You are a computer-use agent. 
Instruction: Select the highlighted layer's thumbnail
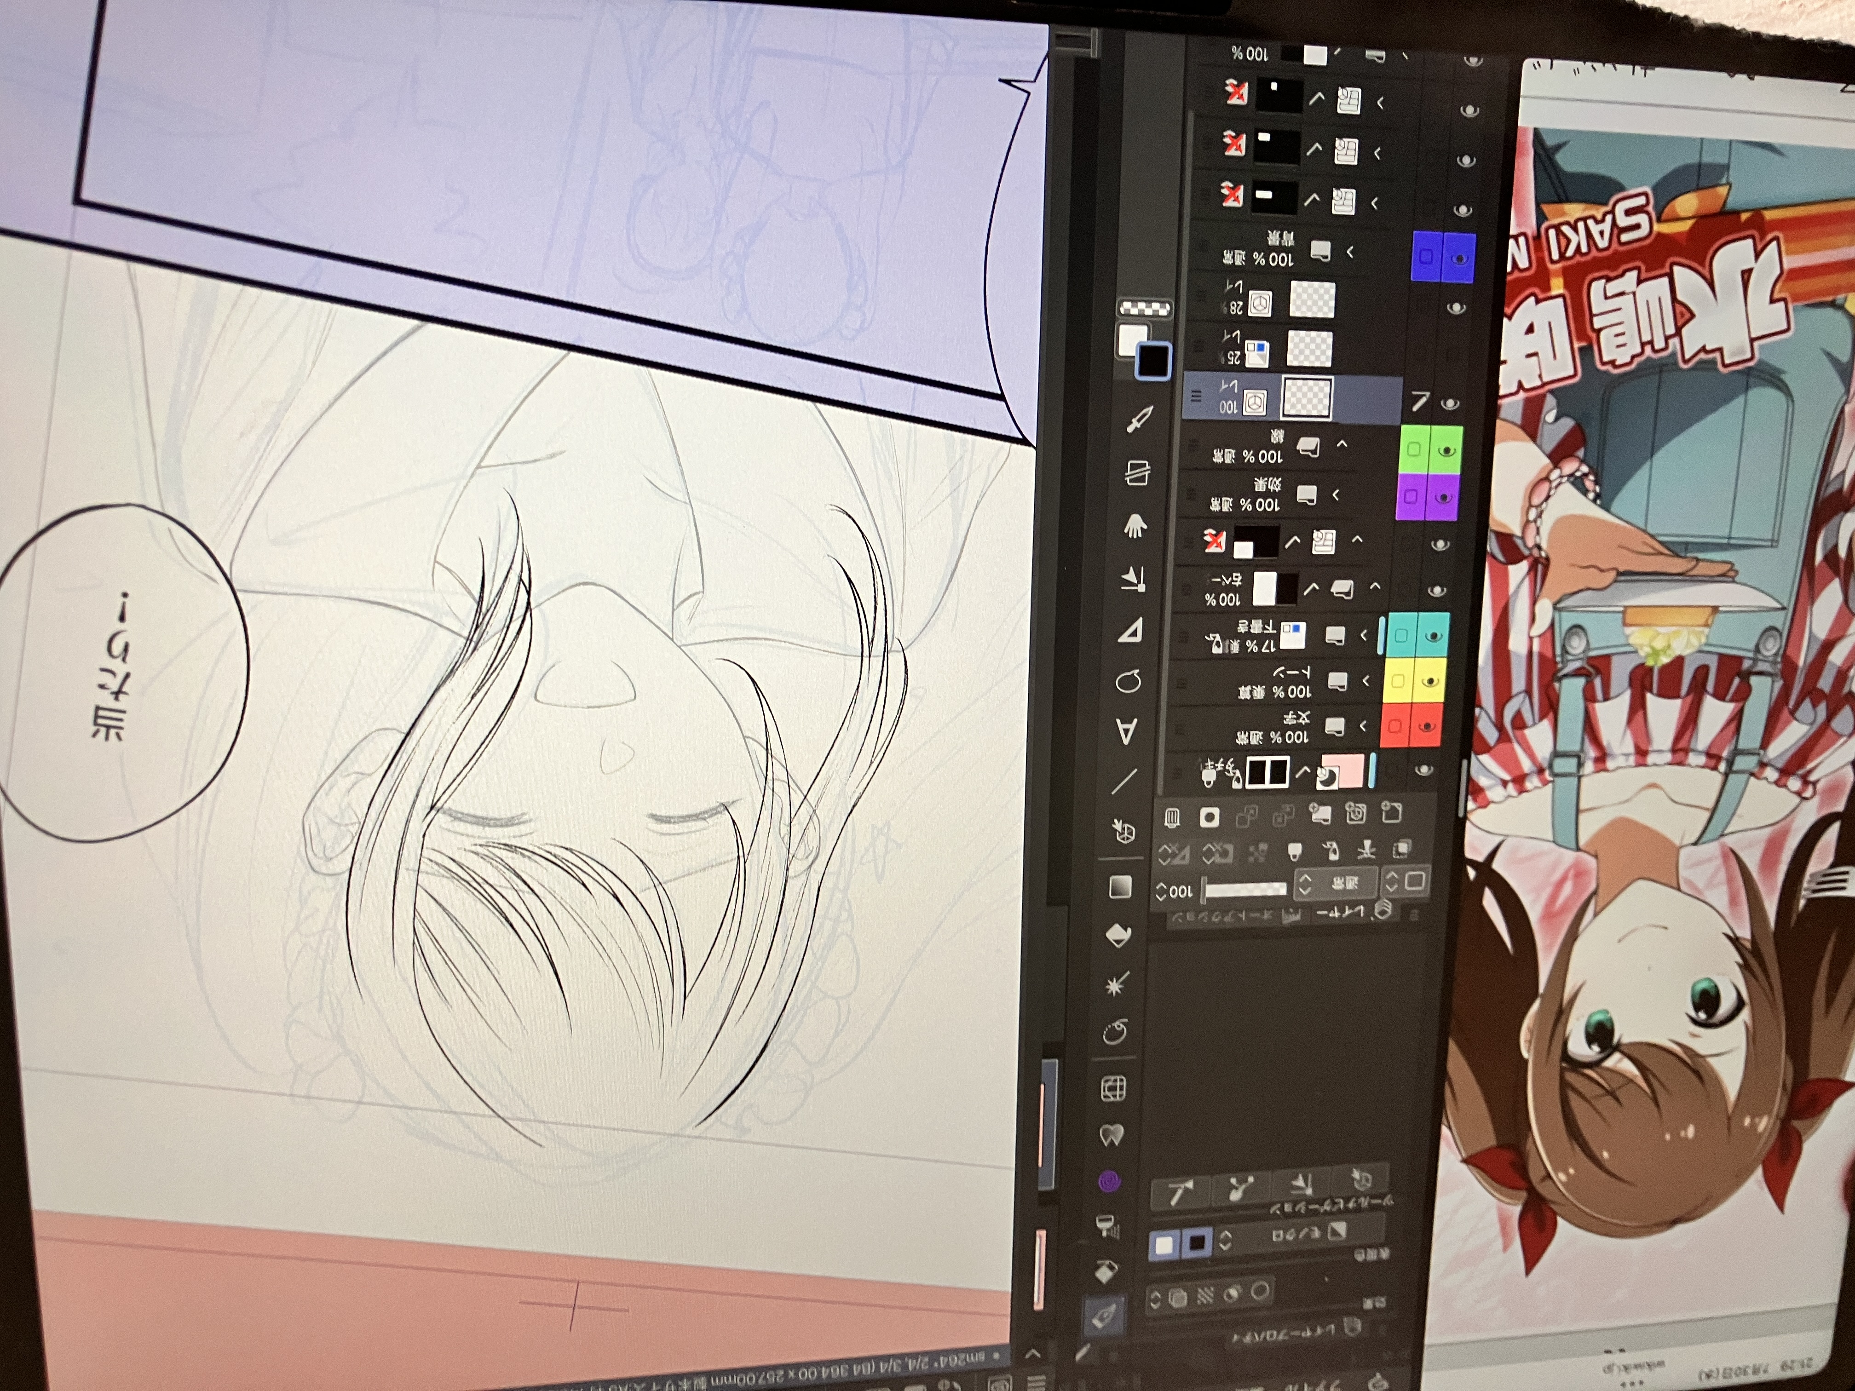(1307, 397)
